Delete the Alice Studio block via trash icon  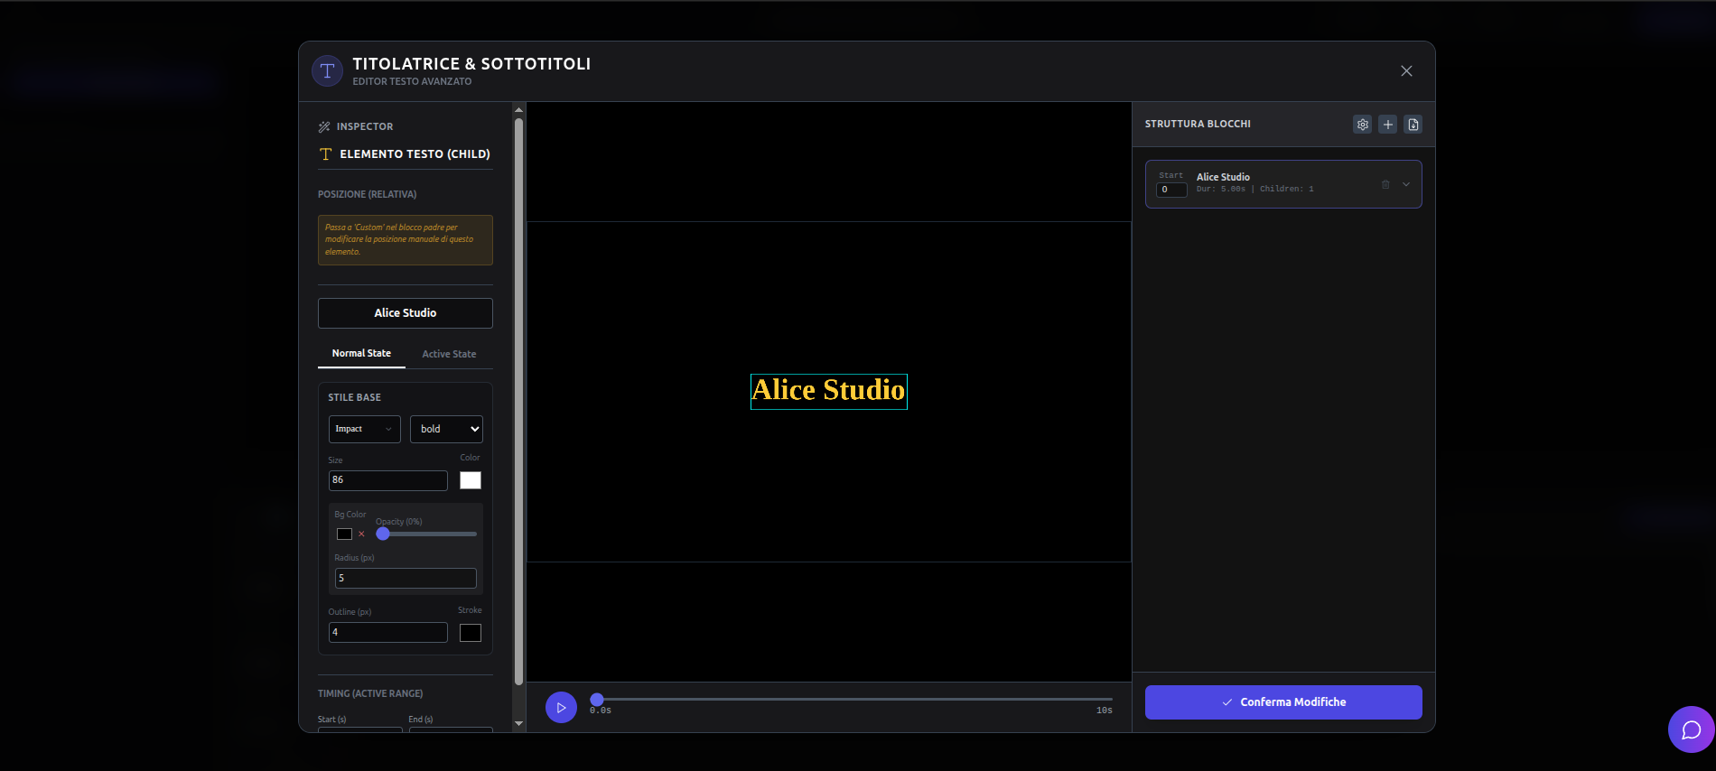1385,184
